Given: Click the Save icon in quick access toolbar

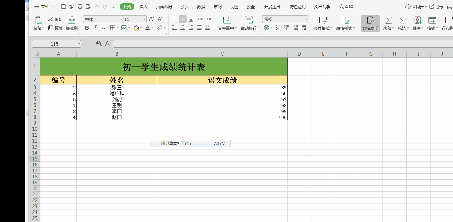Looking at the screenshot, I should [64, 7].
